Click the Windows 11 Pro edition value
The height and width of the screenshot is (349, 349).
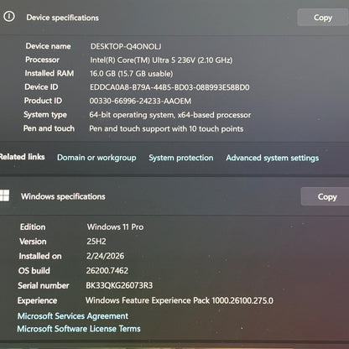[x=115, y=227]
